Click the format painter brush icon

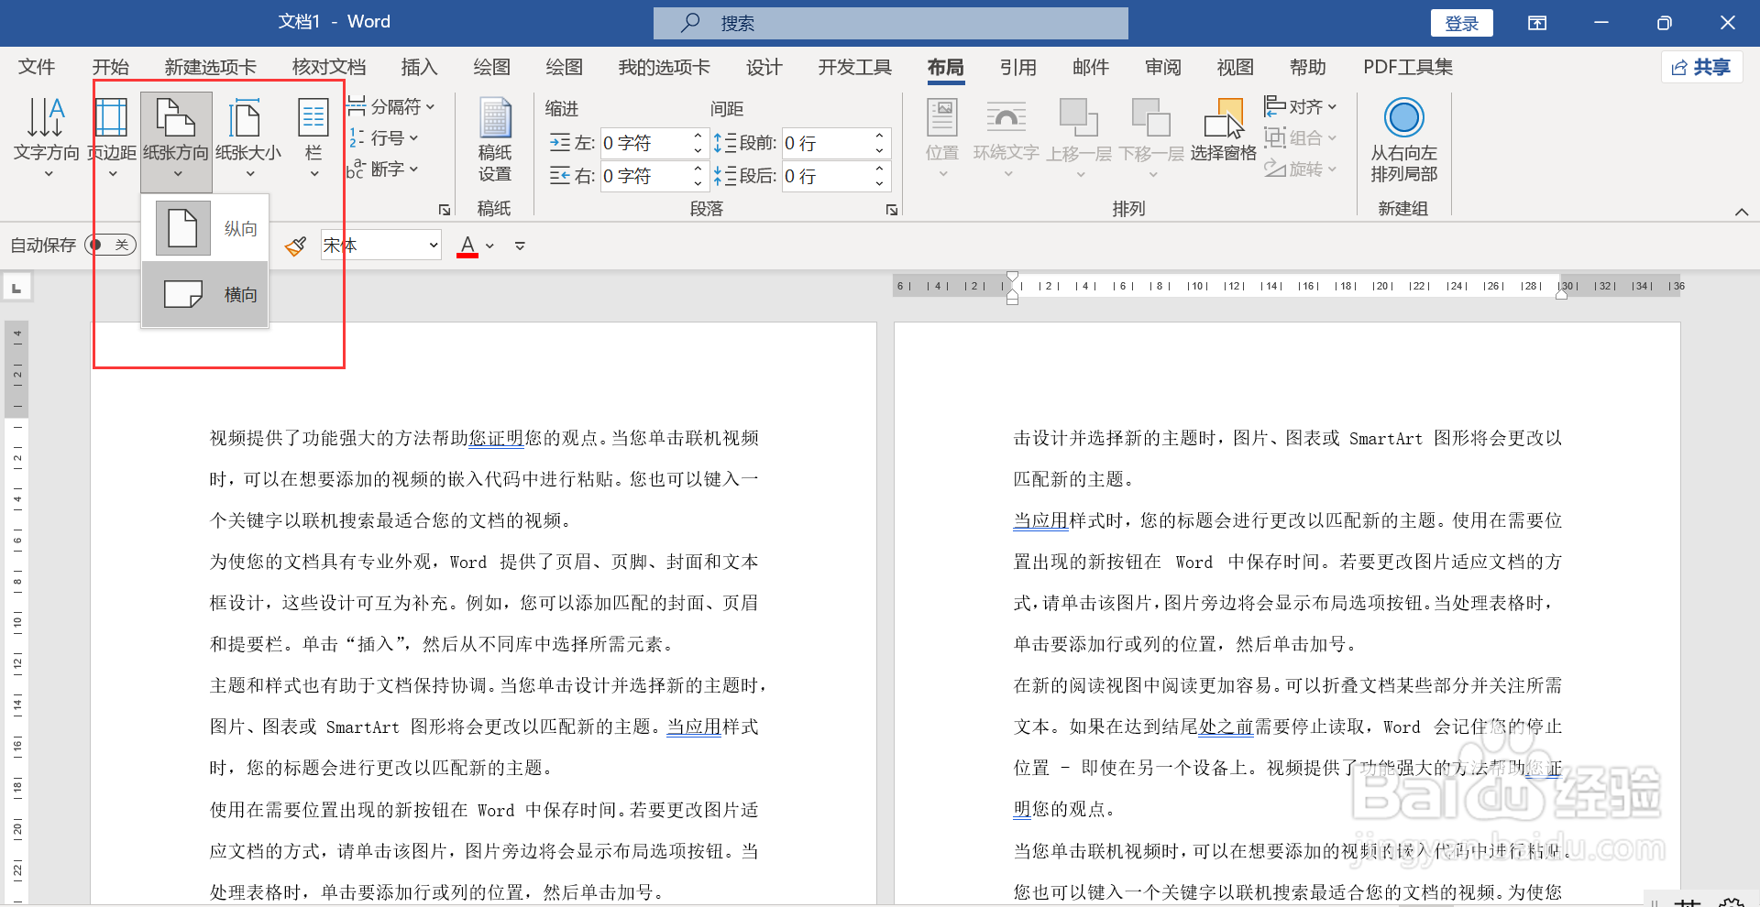click(295, 246)
